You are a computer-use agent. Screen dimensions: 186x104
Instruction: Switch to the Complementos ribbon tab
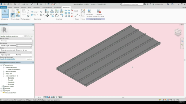[x=47, y=7]
